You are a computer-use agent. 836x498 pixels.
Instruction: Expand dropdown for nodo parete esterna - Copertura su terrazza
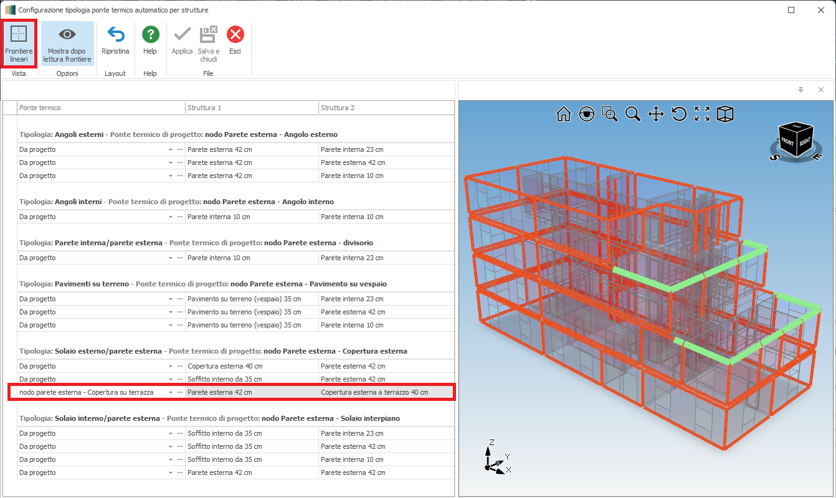[x=171, y=393]
